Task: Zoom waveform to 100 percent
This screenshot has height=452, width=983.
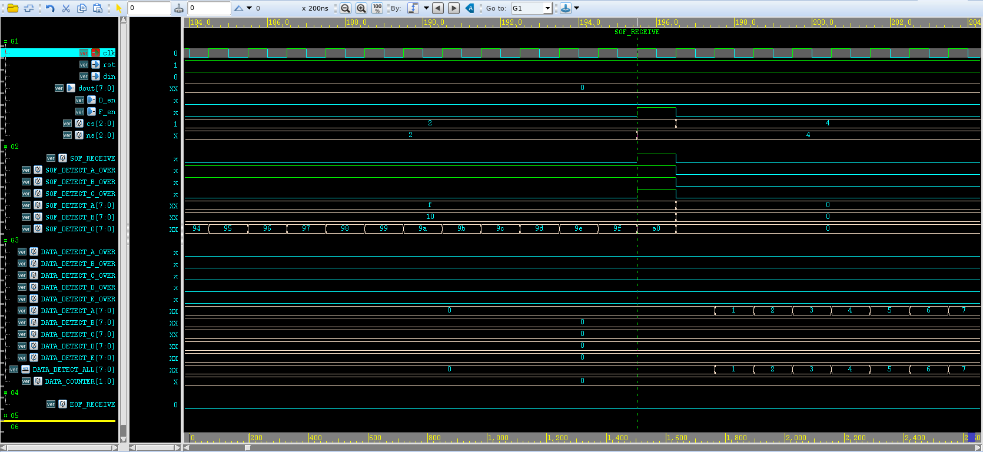Action: point(377,8)
